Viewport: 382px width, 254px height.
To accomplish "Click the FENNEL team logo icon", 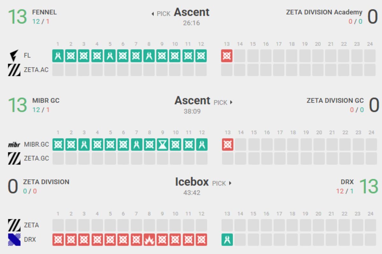I will coord(14,56).
